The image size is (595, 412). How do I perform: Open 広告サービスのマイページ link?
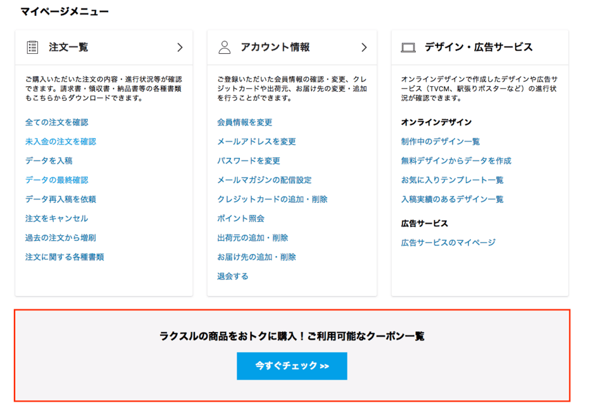click(449, 243)
